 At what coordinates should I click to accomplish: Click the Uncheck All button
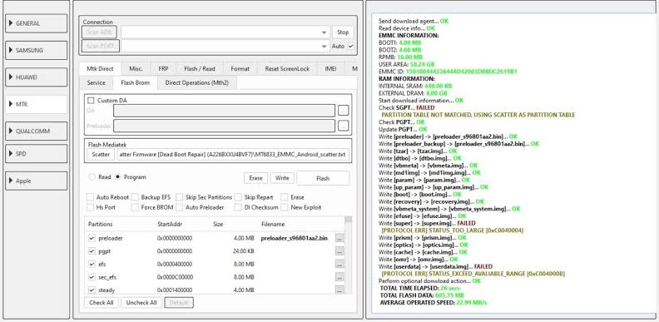coord(141,303)
